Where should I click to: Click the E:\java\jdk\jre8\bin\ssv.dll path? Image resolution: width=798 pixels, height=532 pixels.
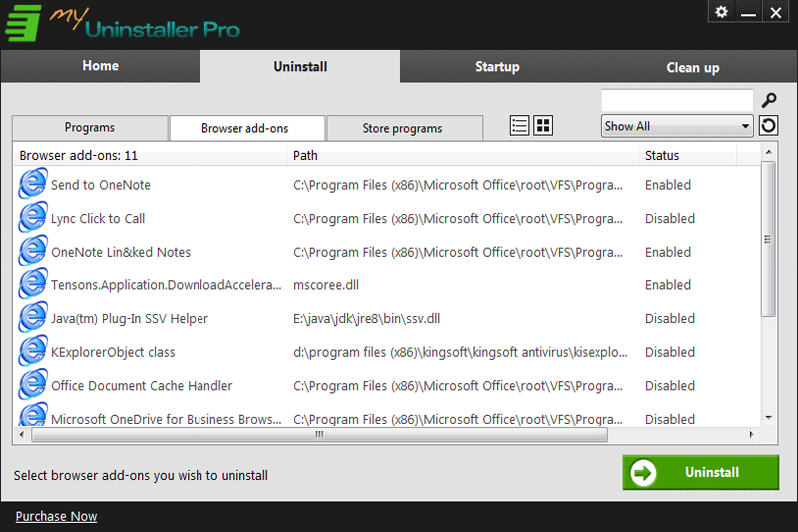click(x=366, y=318)
